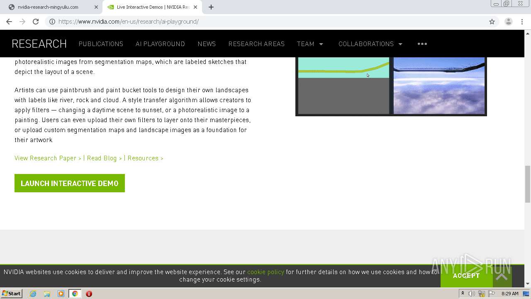Open the more options ellipsis in navbar
Image resolution: width=531 pixels, height=299 pixels.
coord(422,44)
